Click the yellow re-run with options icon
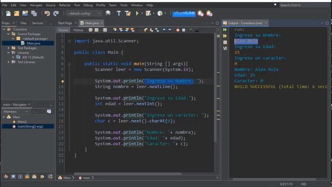This screenshot has width=332, height=187. (x=225, y=36)
